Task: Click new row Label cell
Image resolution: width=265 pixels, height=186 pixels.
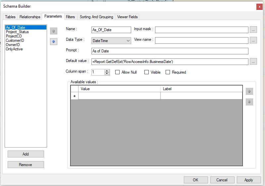Action: pos(201,96)
